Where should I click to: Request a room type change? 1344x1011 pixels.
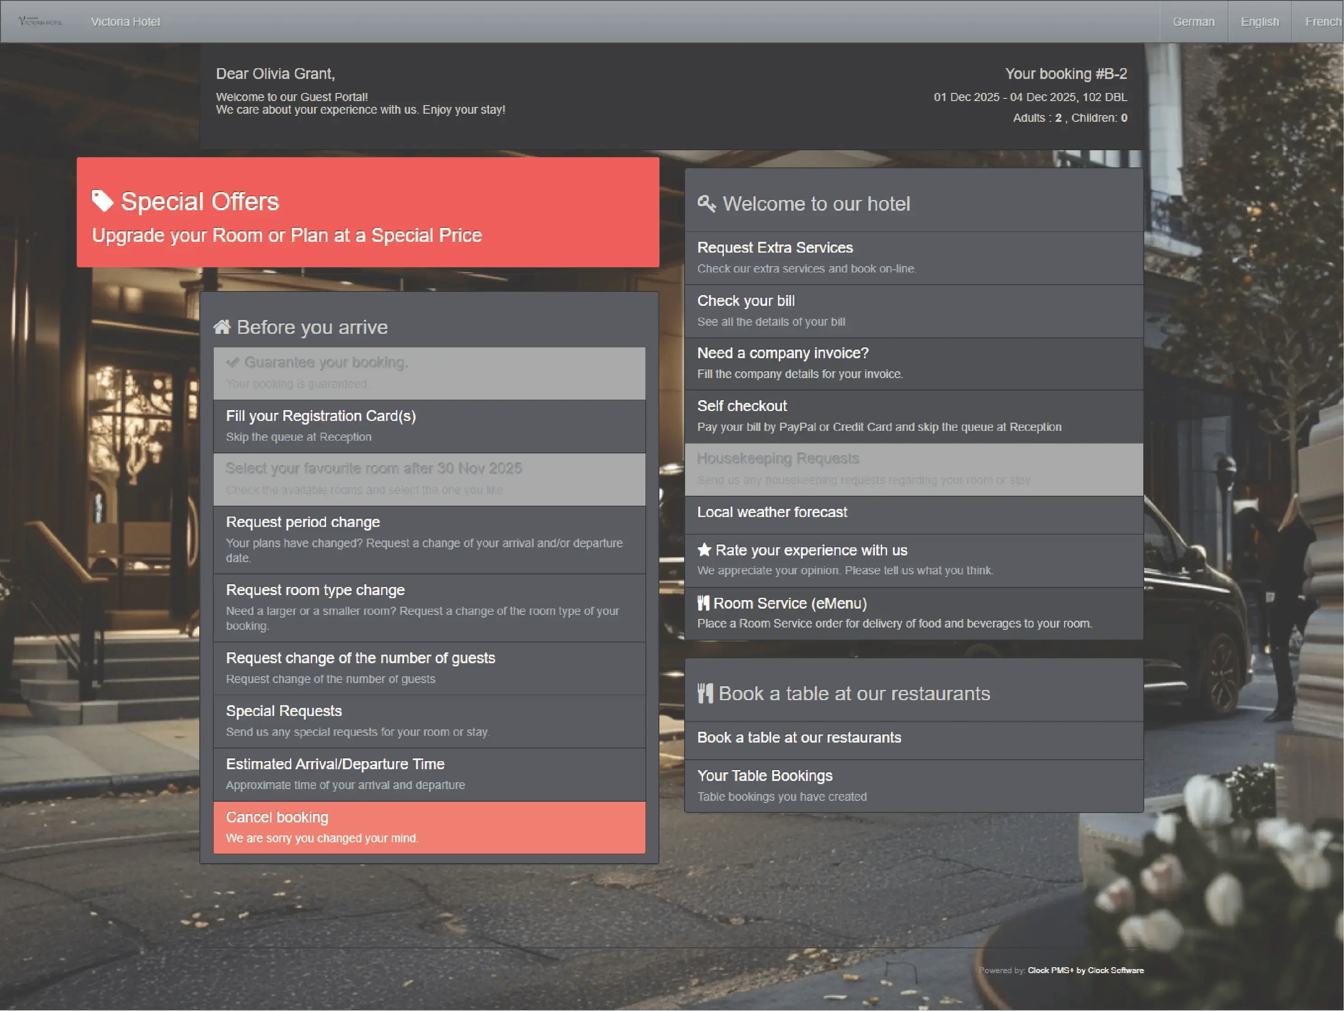(429, 606)
